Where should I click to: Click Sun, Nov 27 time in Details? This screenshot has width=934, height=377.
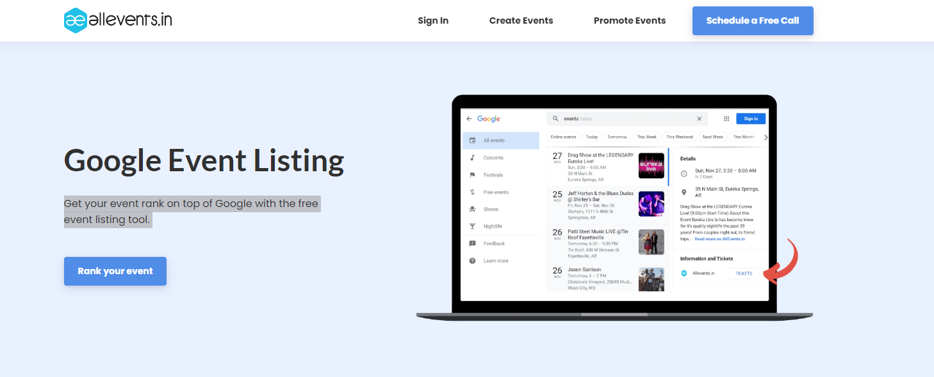pyautogui.click(x=726, y=171)
